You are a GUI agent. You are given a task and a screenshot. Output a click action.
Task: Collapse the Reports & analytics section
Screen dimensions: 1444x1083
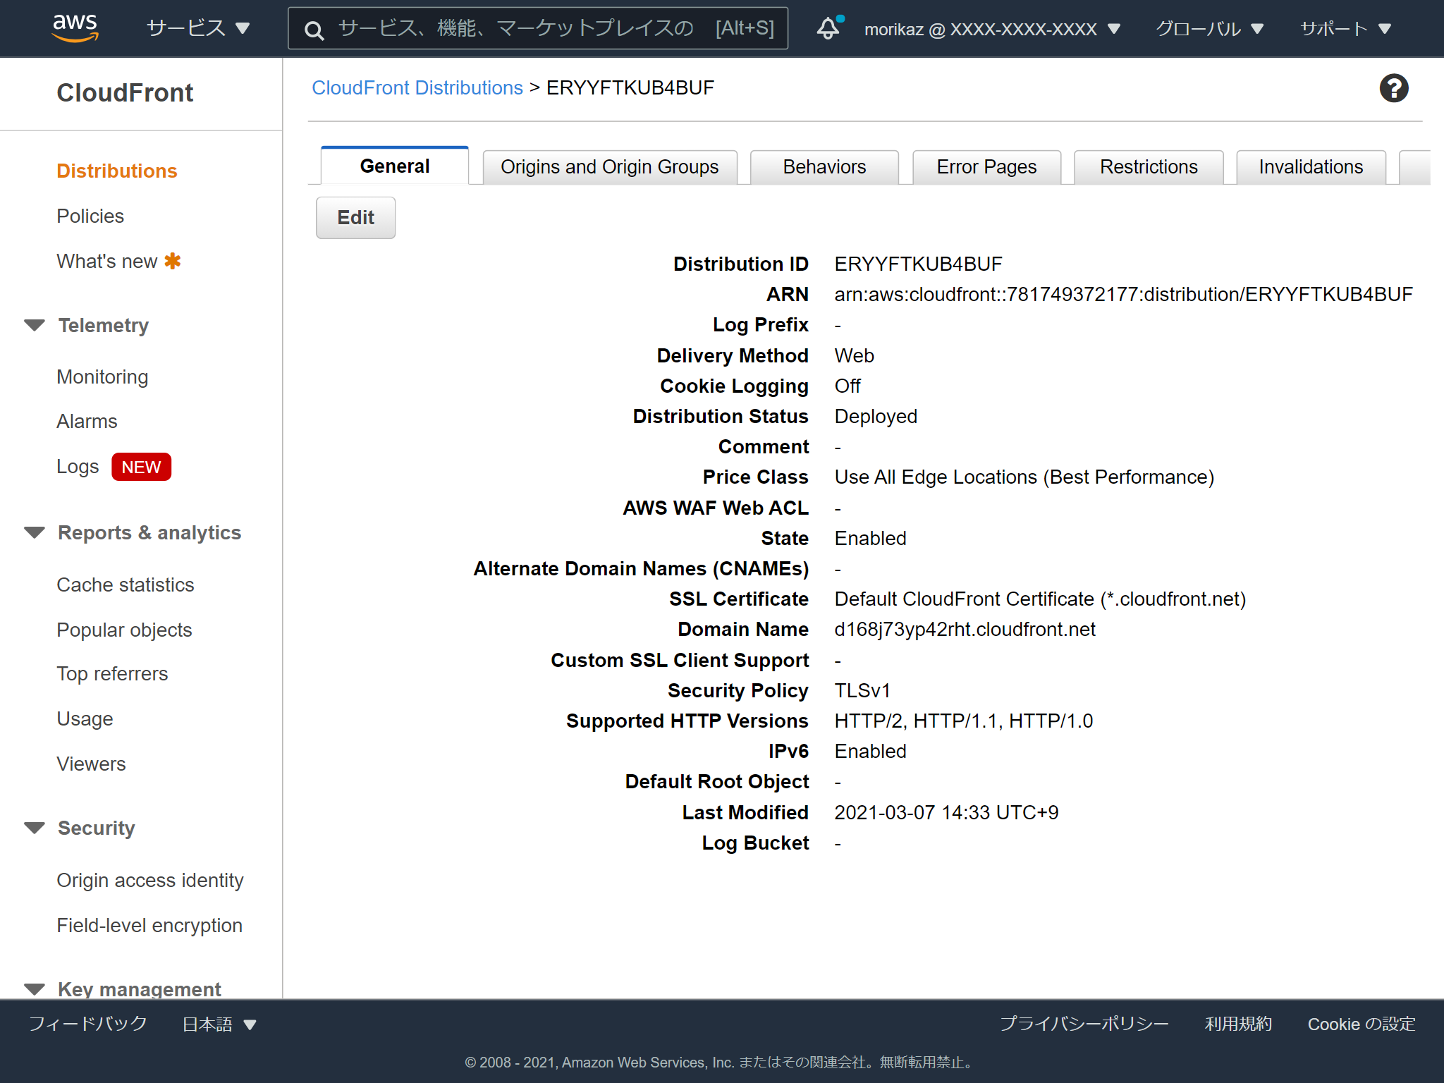pos(35,532)
